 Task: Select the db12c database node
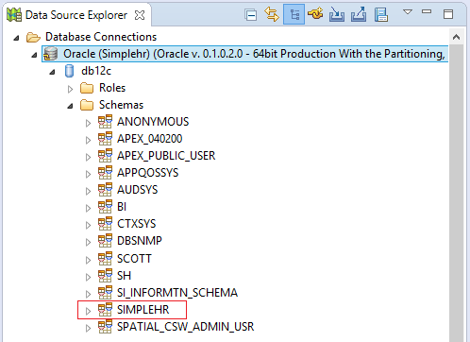(x=96, y=71)
